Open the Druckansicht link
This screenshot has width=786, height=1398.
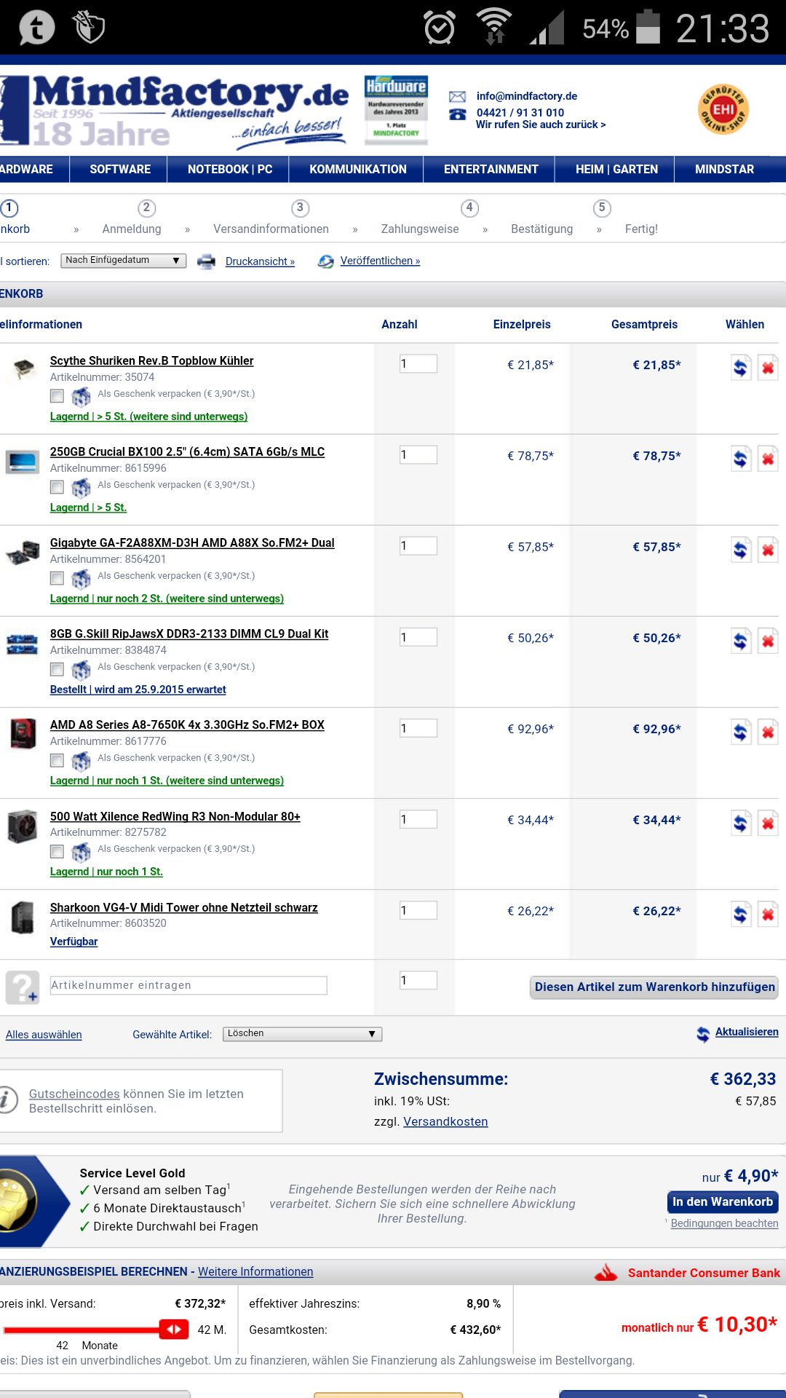260,261
